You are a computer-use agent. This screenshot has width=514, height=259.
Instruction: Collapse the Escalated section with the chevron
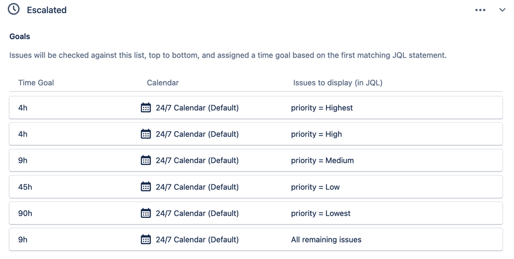[x=502, y=10]
